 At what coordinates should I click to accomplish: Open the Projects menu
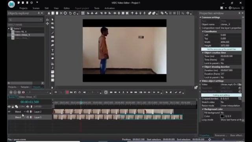coord(23,8)
